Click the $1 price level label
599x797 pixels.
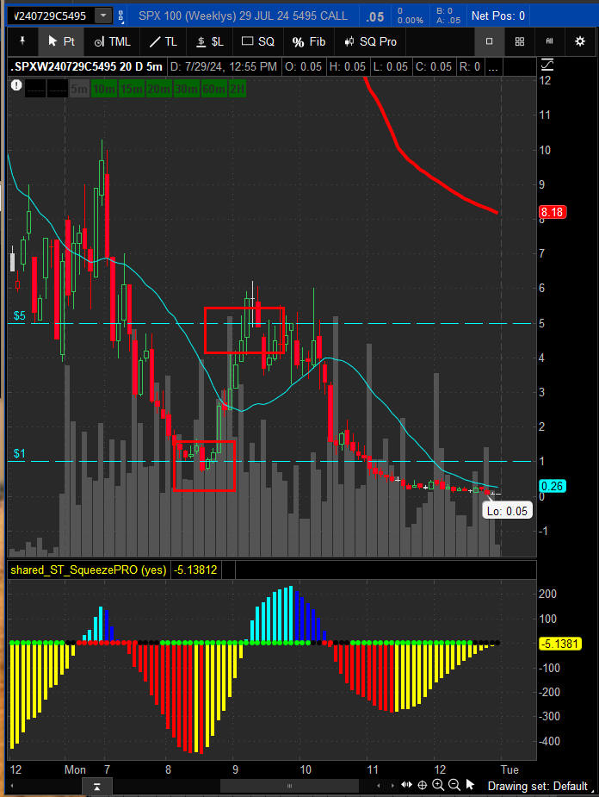pos(19,453)
